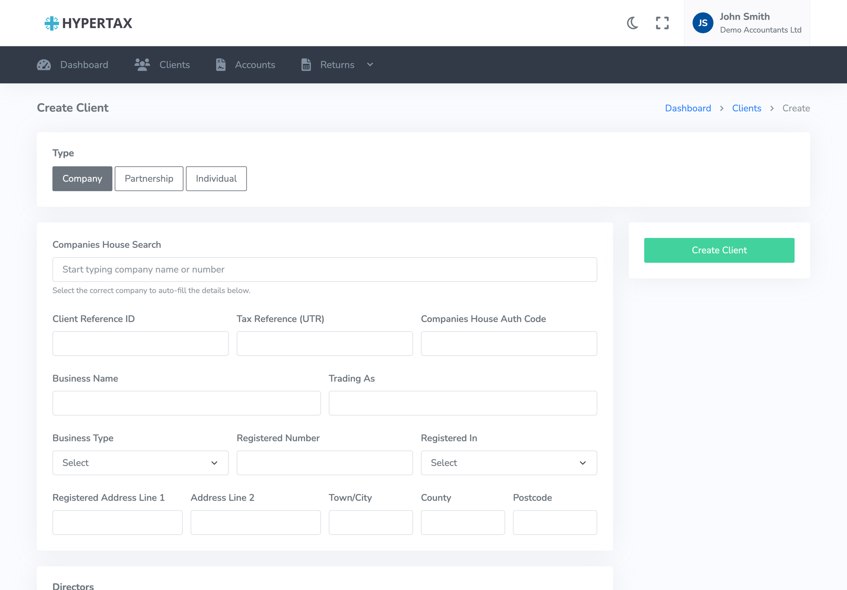Click the Companies House Auth Code field
The height and width of the screenshot is (590, 847).
(509, 343)
